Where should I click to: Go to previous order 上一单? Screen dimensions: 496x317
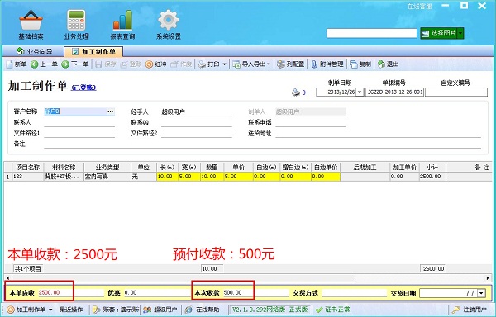coord(44,64)
